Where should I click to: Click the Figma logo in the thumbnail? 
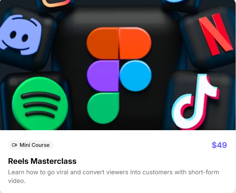pos(119,75)
